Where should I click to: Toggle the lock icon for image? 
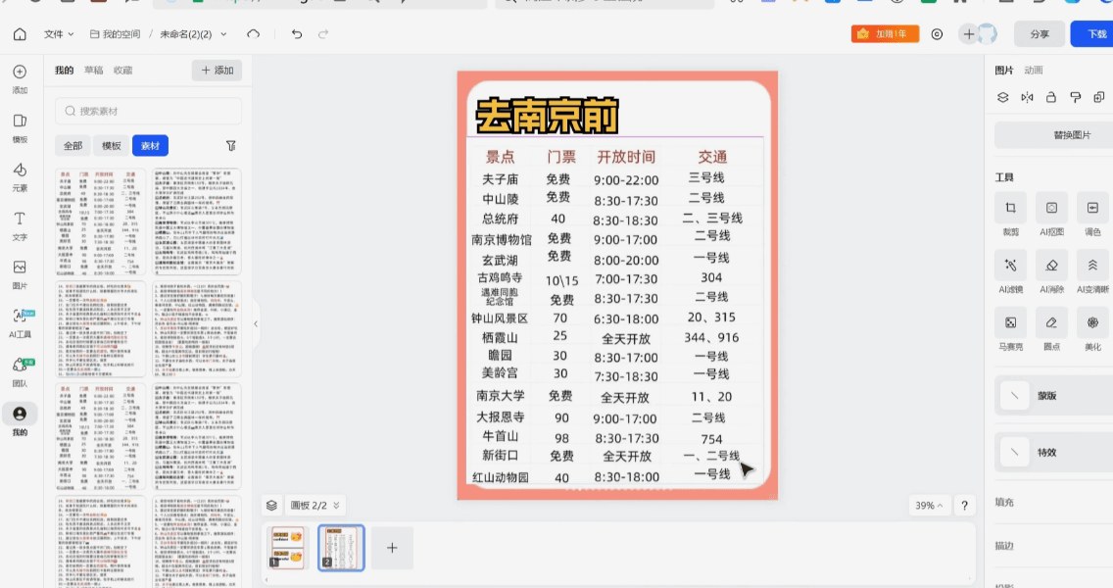click(1051, 97)
